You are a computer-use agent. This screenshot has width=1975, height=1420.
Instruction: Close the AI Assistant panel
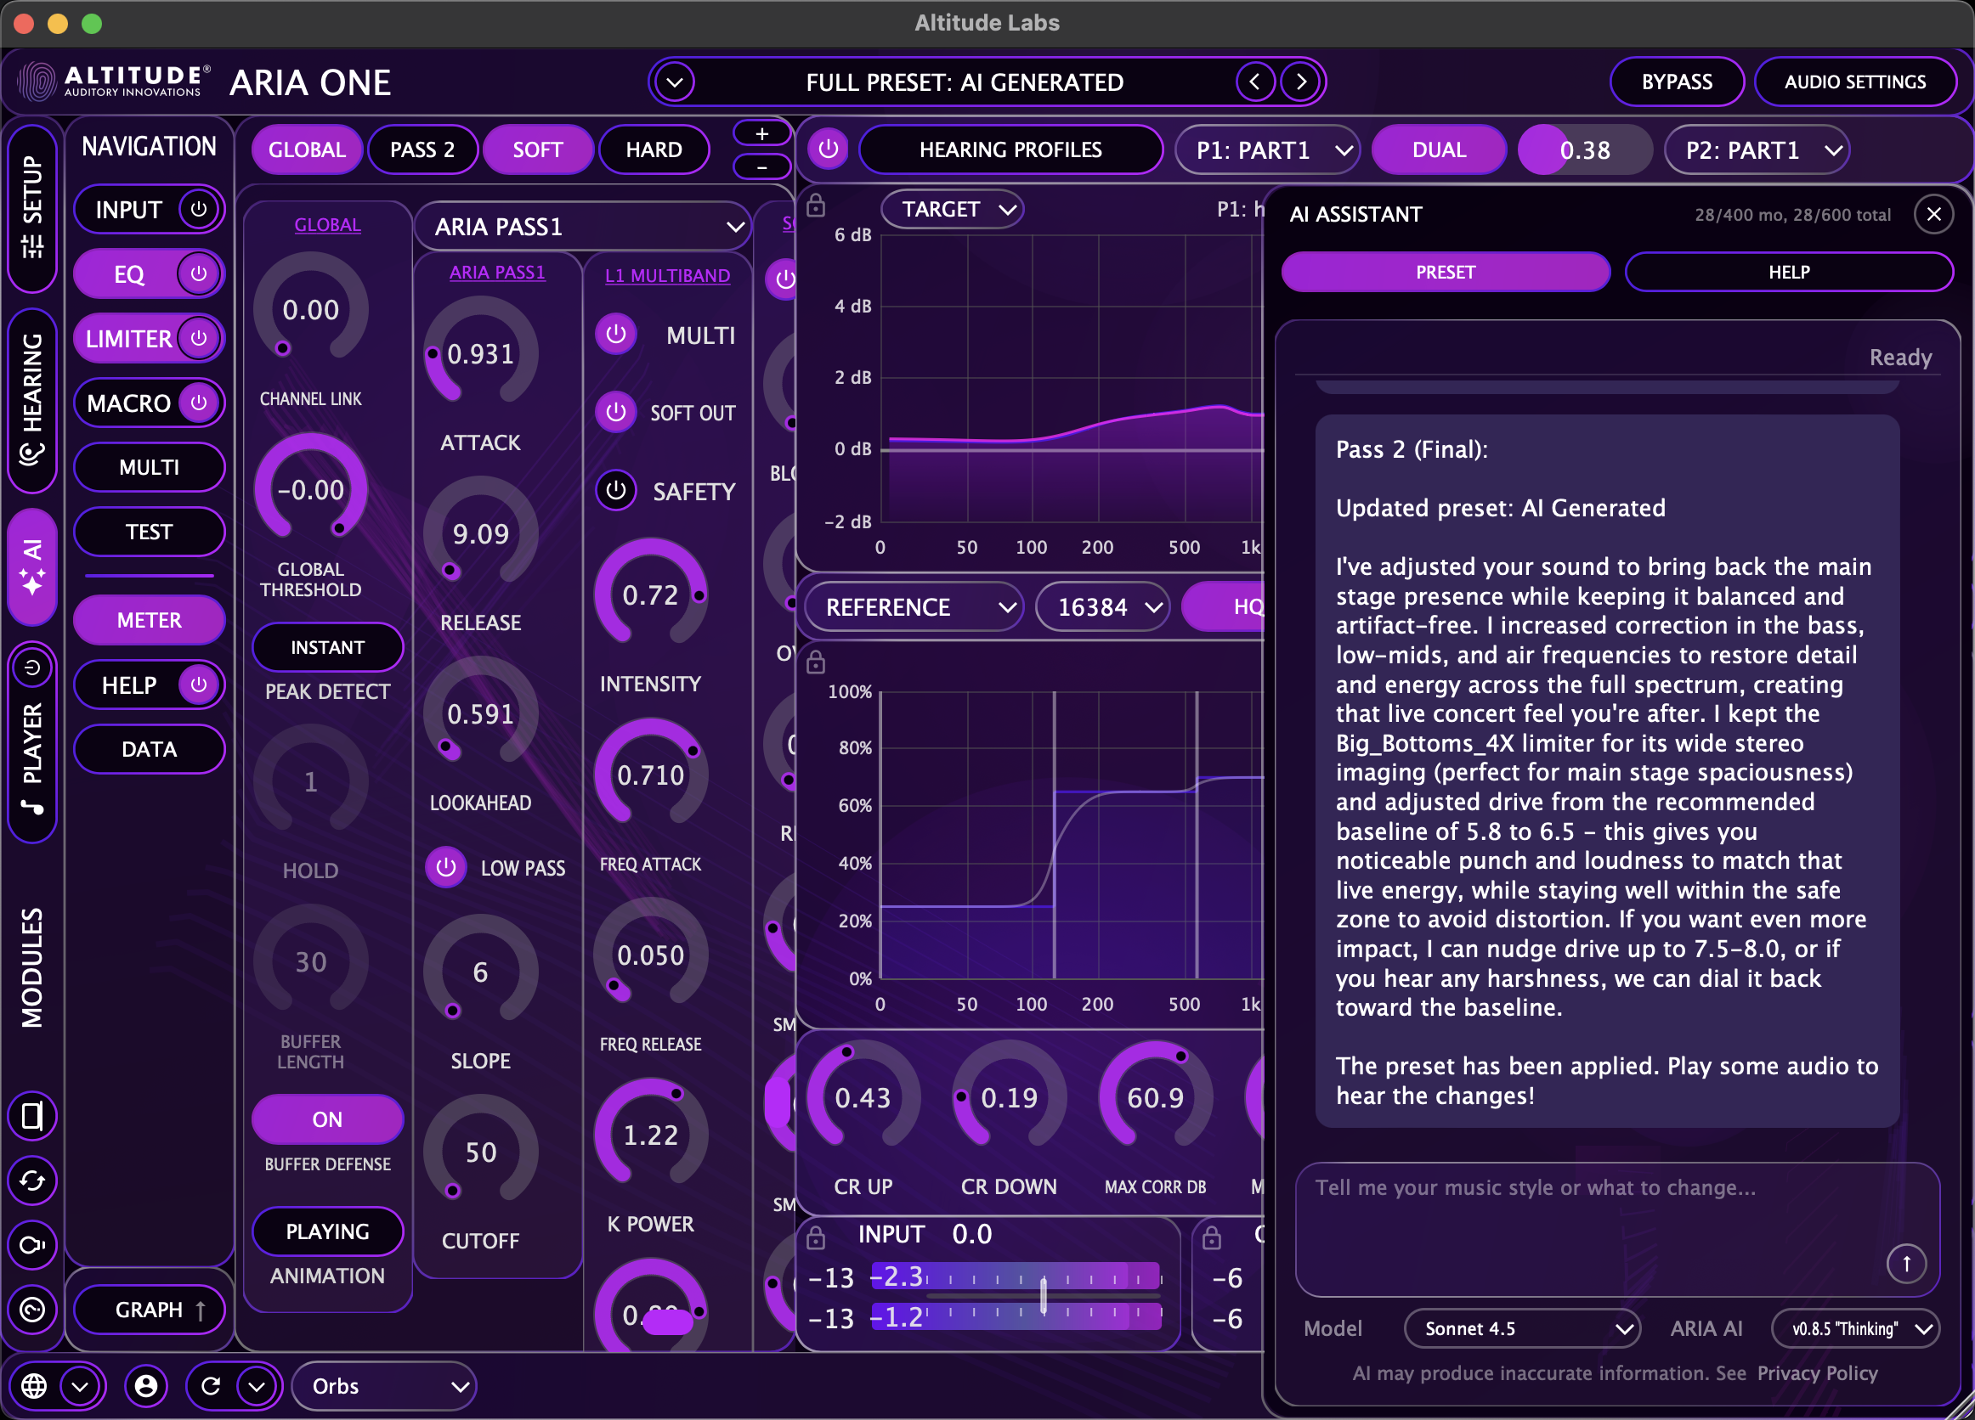(x=1934, y=214)
